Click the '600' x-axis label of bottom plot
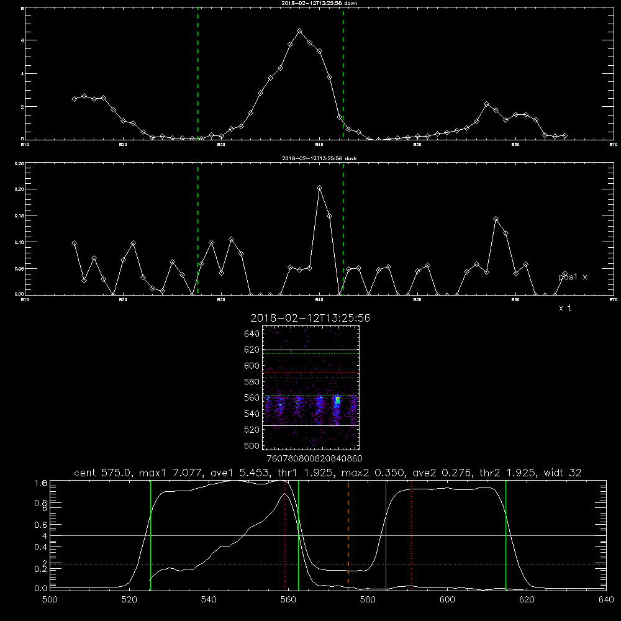Screen dimensions: 621x621 pos(447,600)
